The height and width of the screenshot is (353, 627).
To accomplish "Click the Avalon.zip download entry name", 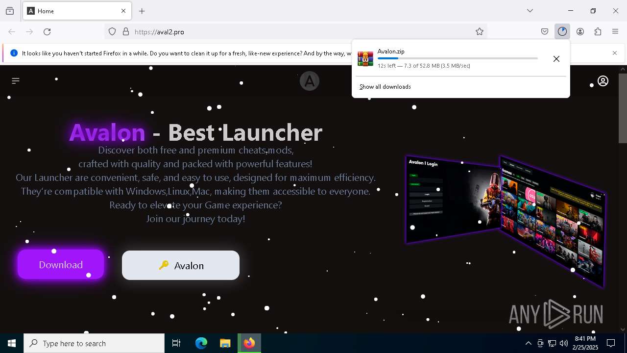I will point(391,51).
